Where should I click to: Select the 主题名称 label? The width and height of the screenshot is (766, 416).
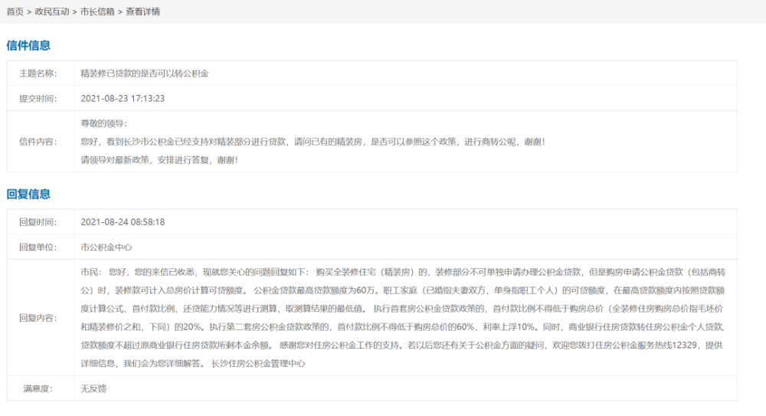pos(38,74)
